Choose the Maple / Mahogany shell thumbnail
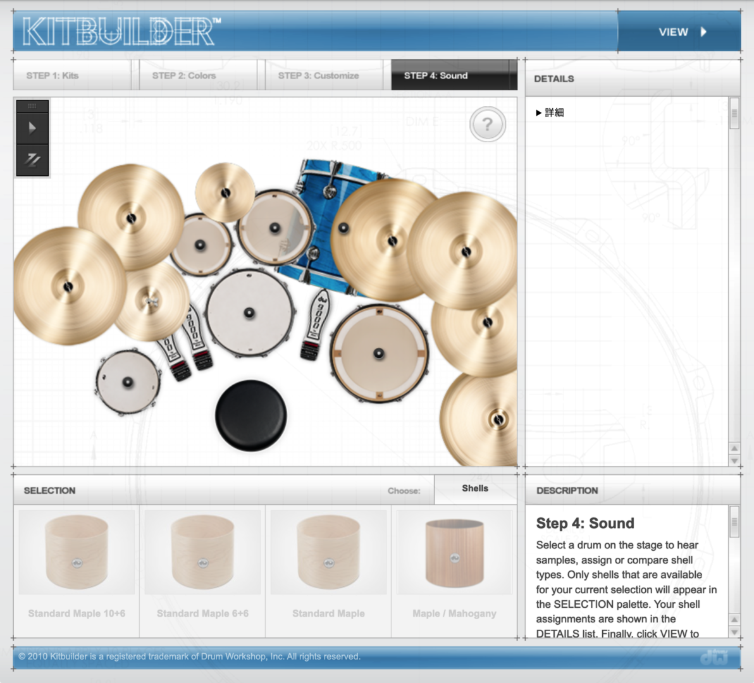This screenshot has width=754, height=683. [x=454, y=552]
